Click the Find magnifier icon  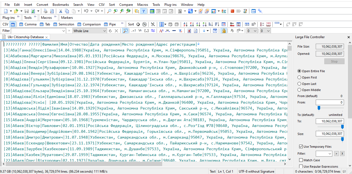click(x=109, y=11)
